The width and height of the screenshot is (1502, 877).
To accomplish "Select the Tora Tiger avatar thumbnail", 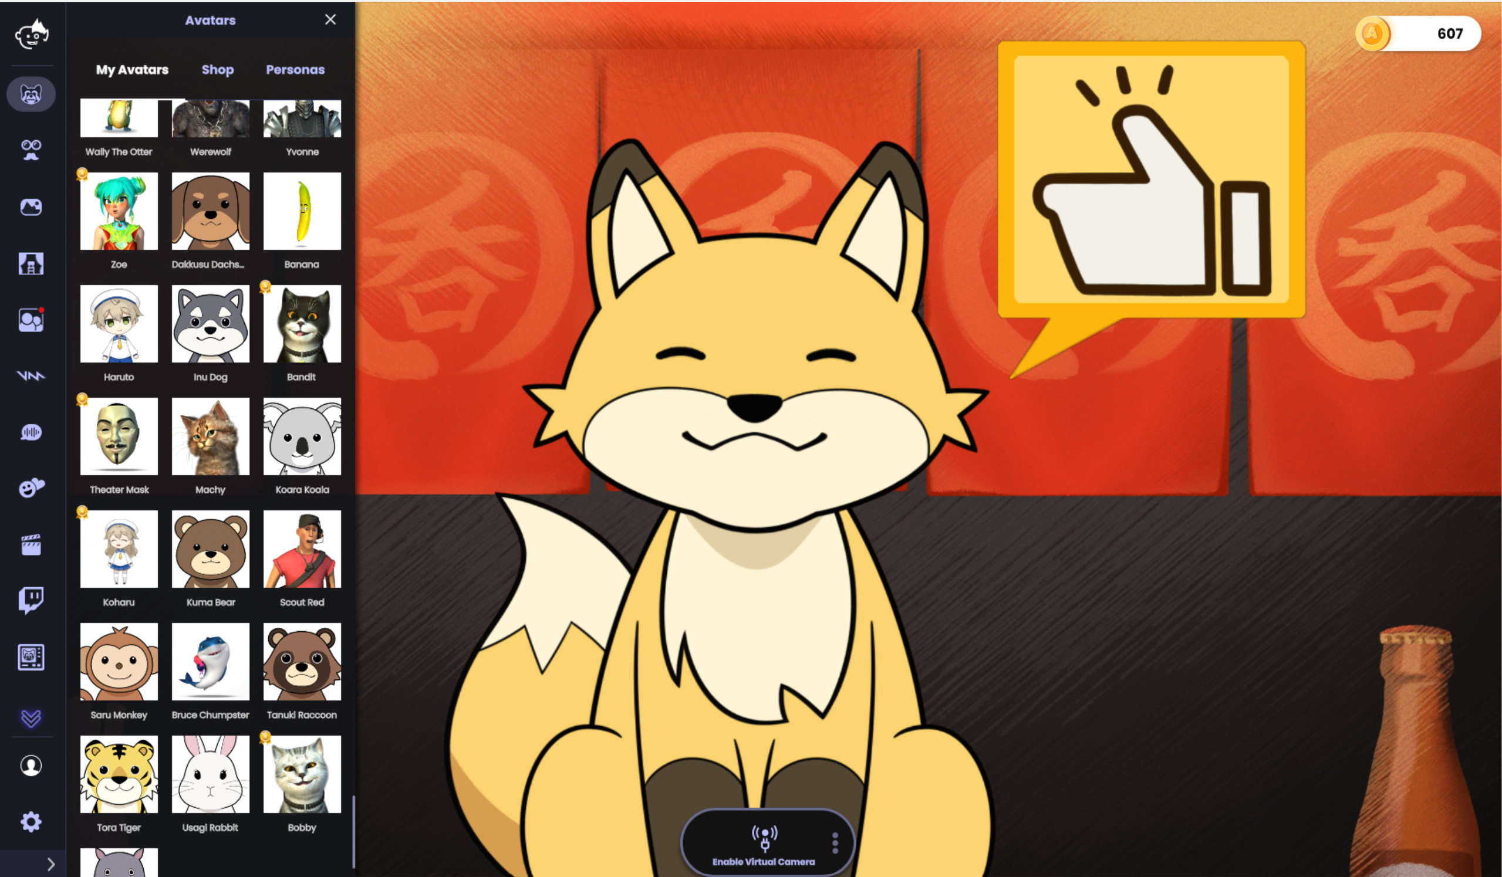I will tap(119, 774).
